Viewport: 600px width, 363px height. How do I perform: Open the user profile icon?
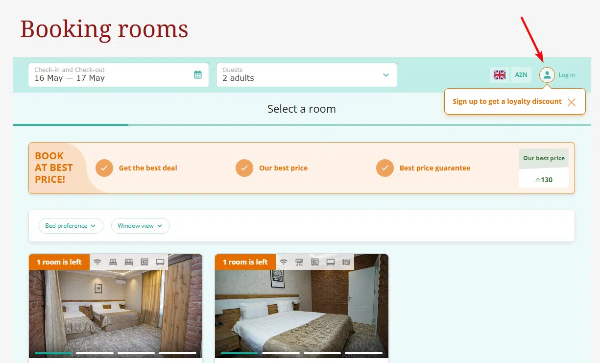pos(547,75)
